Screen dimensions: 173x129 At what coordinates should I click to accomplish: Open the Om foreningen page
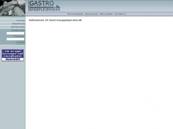pos(75,14)
